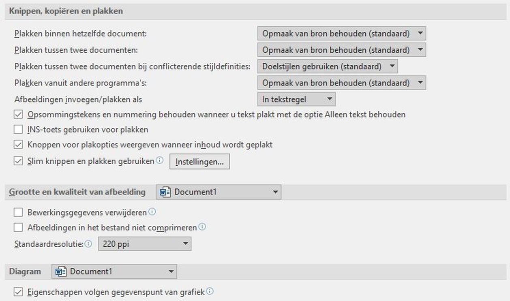Click Word document icon in Diagram dropdown

[x=61, y=271]
